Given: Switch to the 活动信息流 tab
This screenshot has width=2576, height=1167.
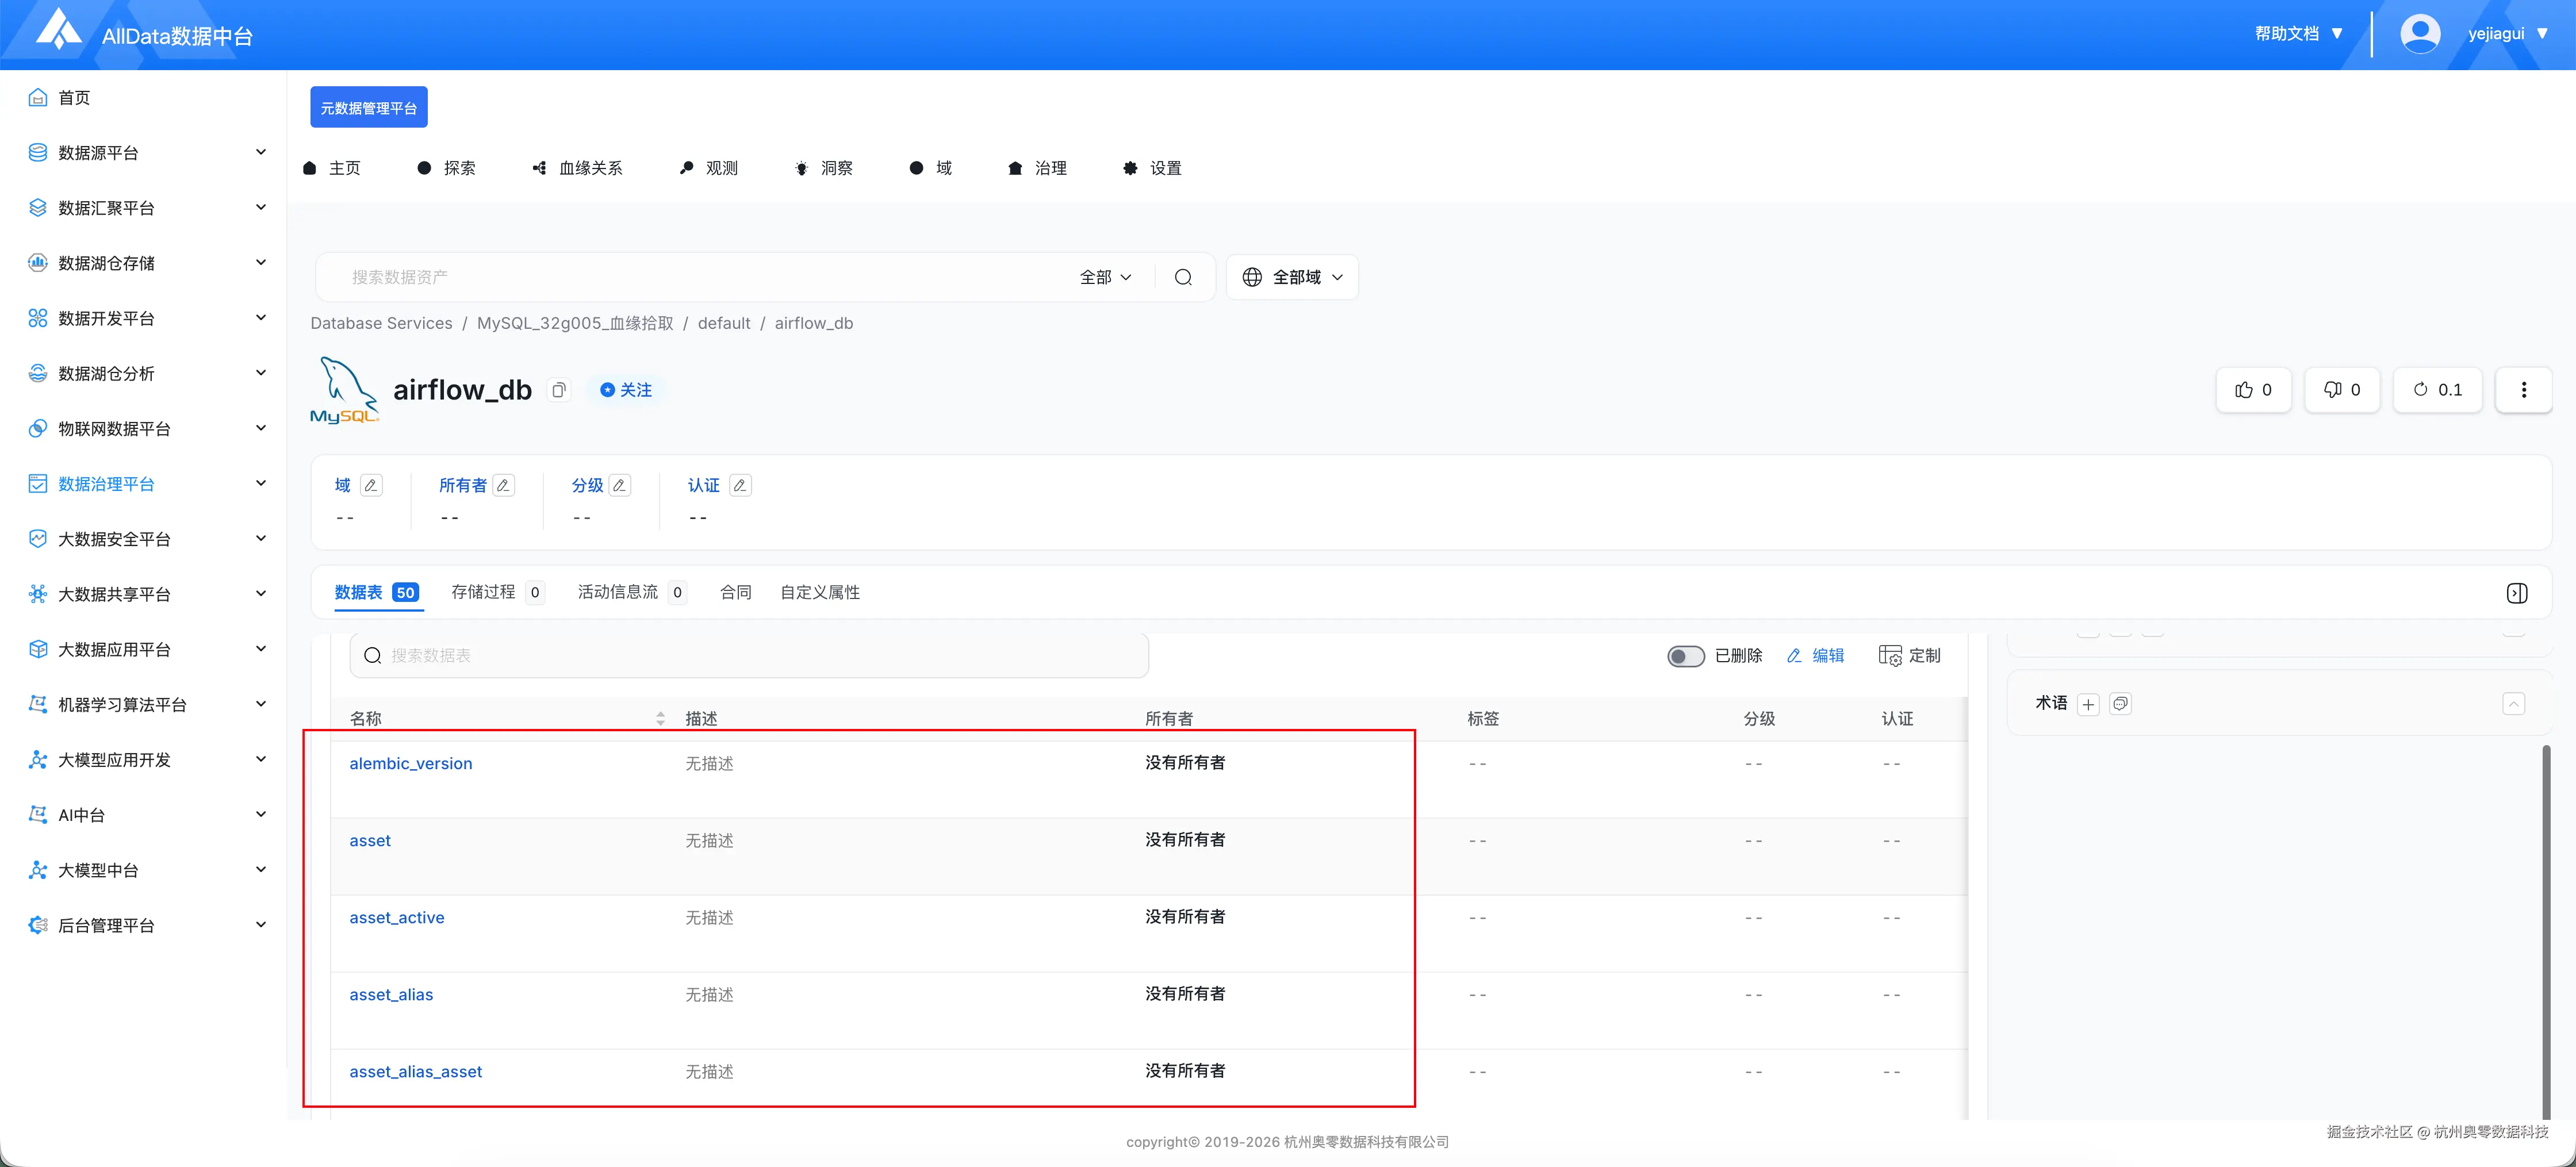Looking at the screenshot, I should (632, 593).
